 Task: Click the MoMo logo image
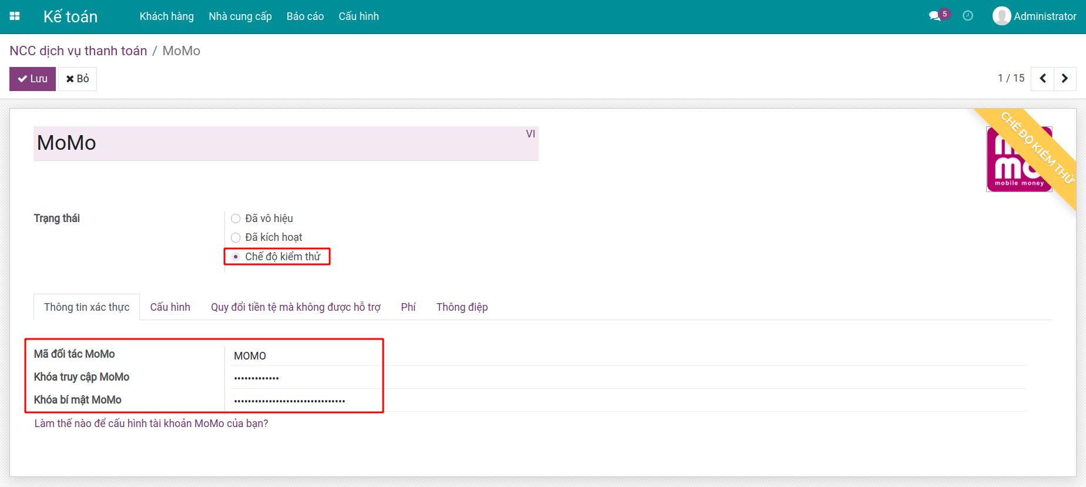click(1018, 159)
